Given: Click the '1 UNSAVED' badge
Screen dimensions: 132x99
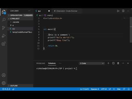Looking at the screenshot, I should 28,15.
